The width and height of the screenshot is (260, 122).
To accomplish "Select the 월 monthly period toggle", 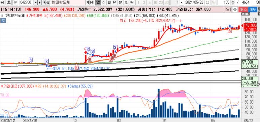I will click(x=109, y=2).
